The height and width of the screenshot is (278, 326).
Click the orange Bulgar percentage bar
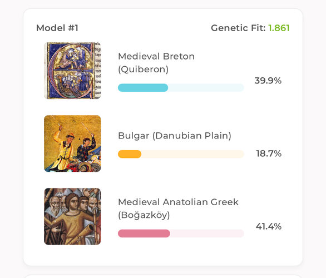click(130, 154)
